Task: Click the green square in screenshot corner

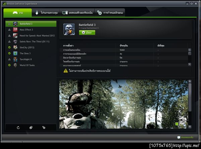Action: point(177,124)
